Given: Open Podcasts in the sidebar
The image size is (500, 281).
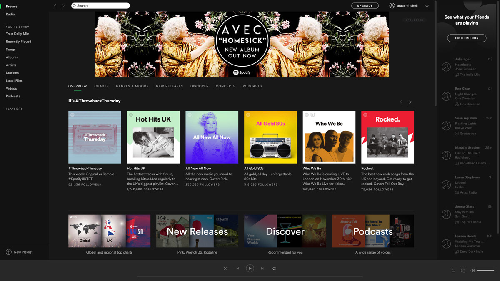Looking at the screenshot, I should coord(13,96).
